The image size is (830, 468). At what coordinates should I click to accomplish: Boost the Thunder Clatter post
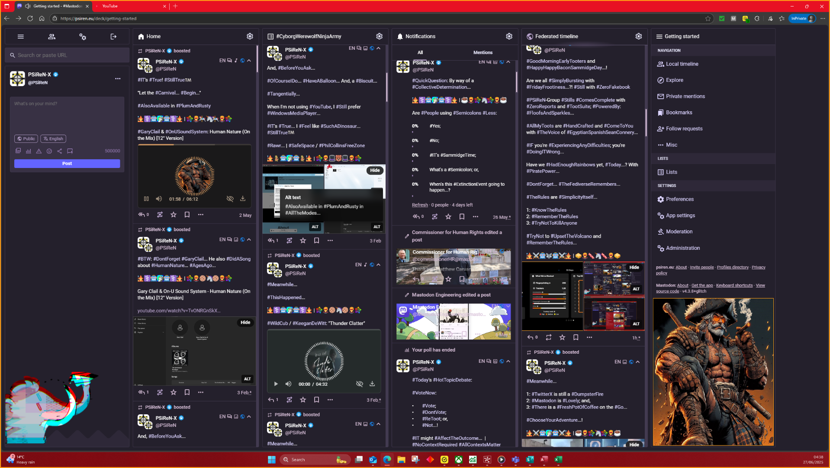289,400
